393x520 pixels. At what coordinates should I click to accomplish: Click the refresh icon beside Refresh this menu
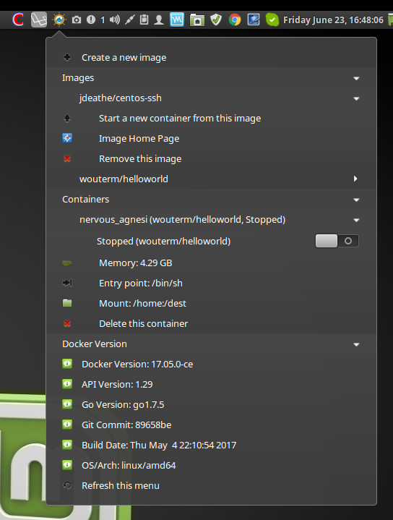67,485
